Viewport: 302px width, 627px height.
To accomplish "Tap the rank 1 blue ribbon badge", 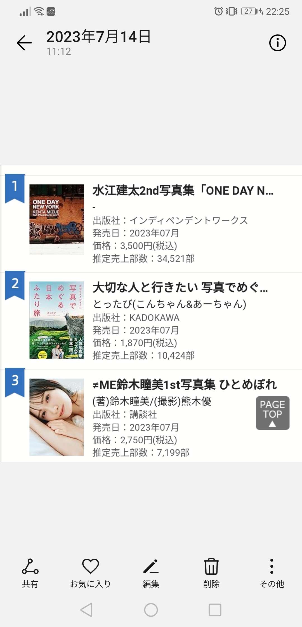I will point(15,188).
